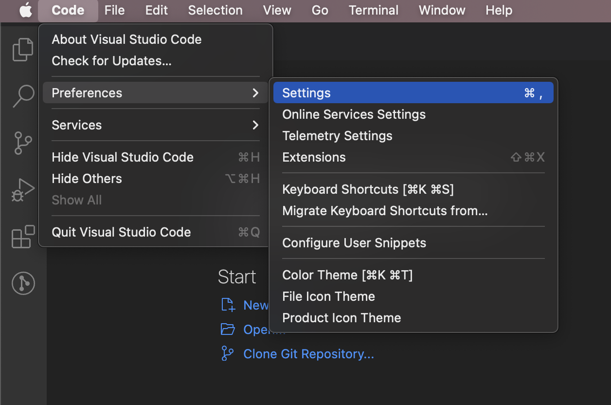Open the Terminal menu in menu bar
The width and height of the screenshot is (611, 405).
tap(373, 10)
